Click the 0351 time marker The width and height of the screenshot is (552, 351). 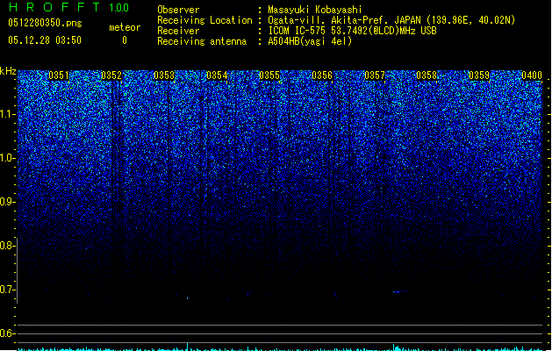(59, 75)
